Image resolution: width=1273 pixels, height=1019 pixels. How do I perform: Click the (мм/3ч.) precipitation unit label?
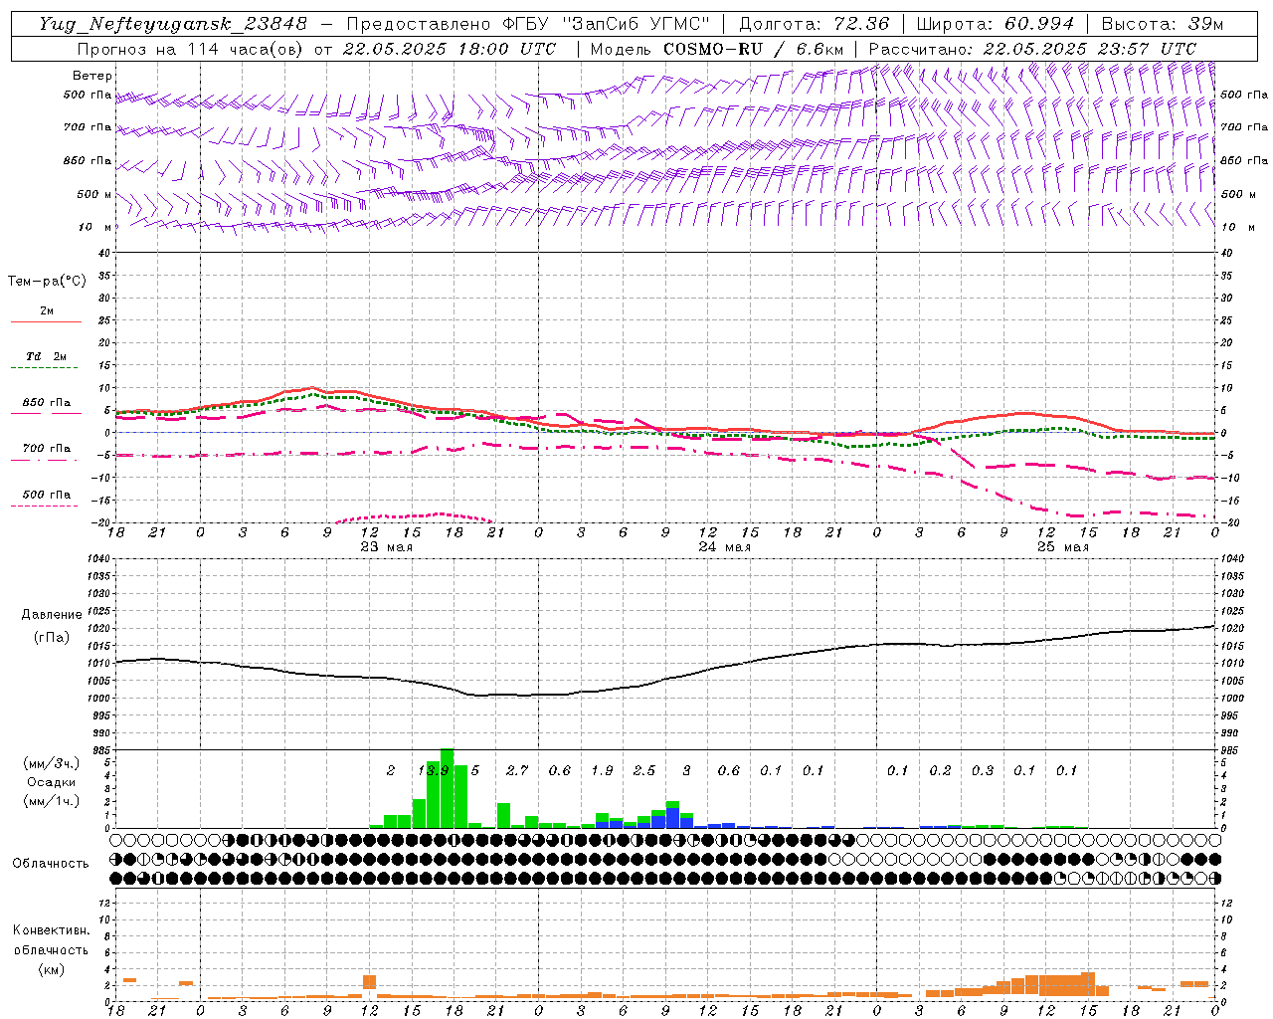[x=51, y=763]
